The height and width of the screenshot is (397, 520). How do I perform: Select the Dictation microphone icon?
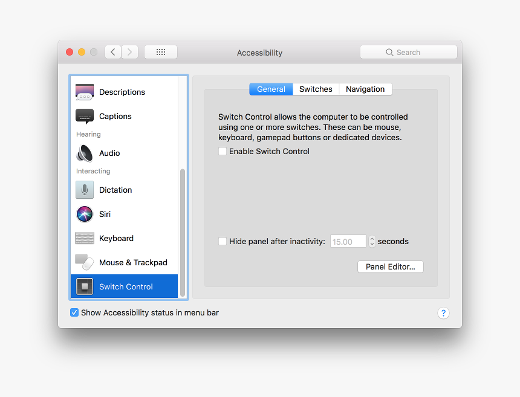[85, 190]
